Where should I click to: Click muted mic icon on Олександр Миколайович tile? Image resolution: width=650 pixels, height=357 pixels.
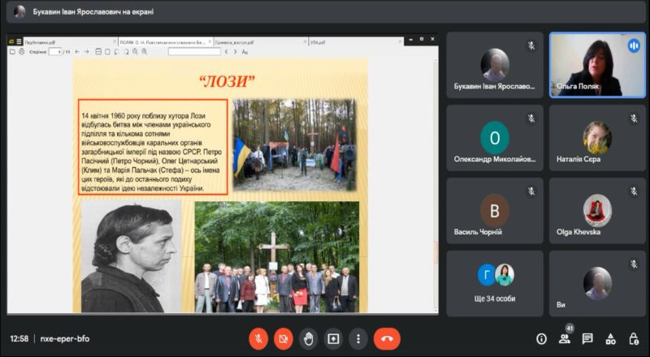pyautogui.click(x=531, y=118)
